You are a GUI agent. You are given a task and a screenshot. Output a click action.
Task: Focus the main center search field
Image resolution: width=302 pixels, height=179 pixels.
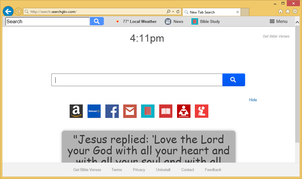tap(137, 80)
